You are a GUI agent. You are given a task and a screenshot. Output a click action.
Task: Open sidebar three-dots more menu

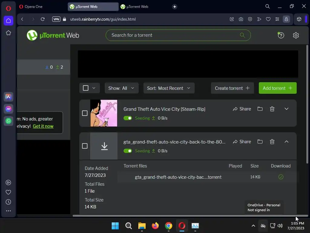point(8,211)
